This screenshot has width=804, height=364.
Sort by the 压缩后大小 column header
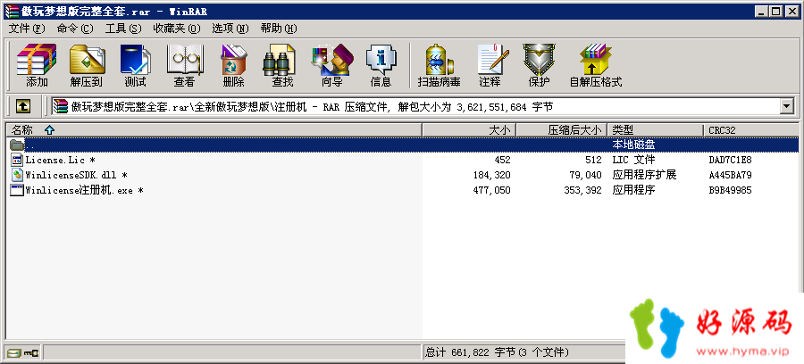click(x=562, y=130)
